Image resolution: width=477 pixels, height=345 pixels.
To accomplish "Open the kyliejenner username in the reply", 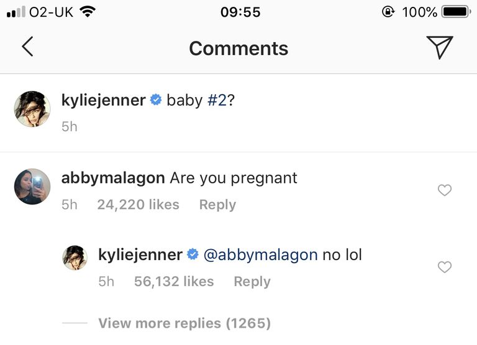I will click(140, 255).
